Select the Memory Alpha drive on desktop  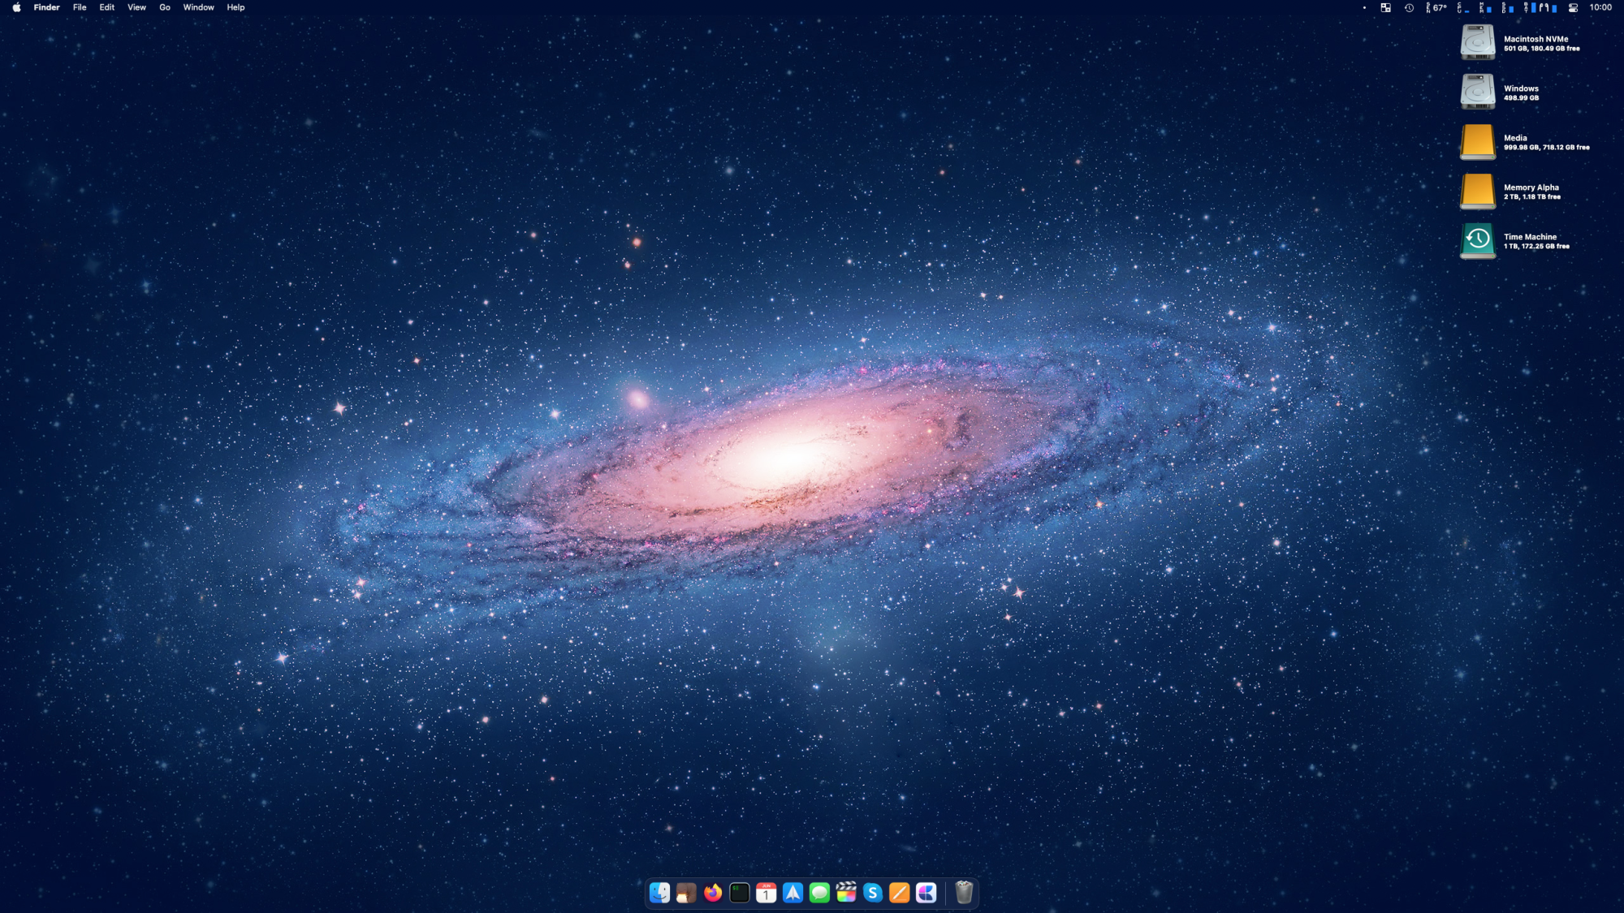pos(1477,191)
